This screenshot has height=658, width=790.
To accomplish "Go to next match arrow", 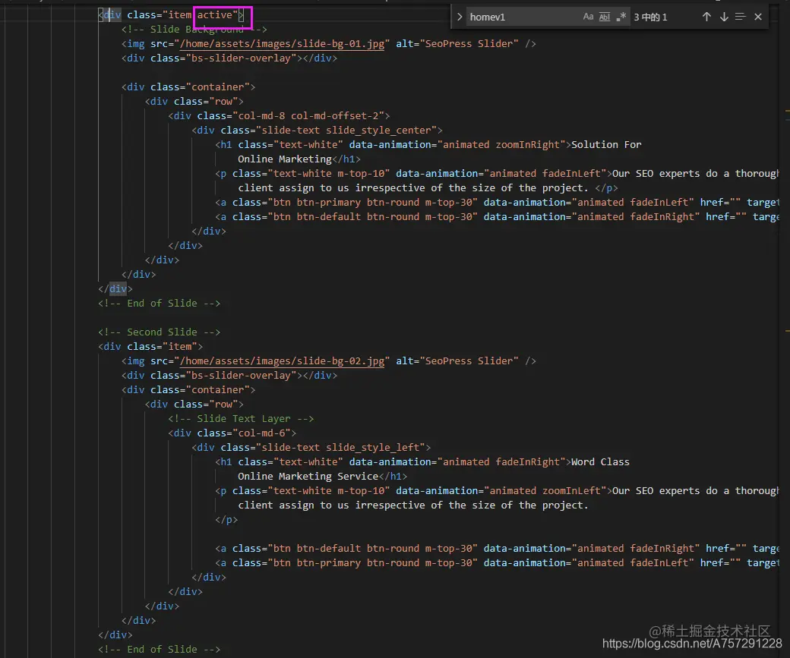I will (724, 17).
